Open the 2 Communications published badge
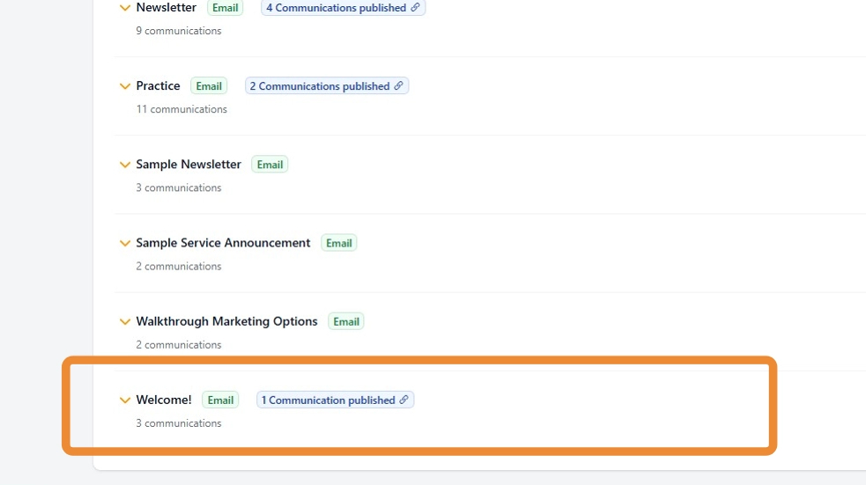Screen dimensions: 866x485 pos(319,86)
